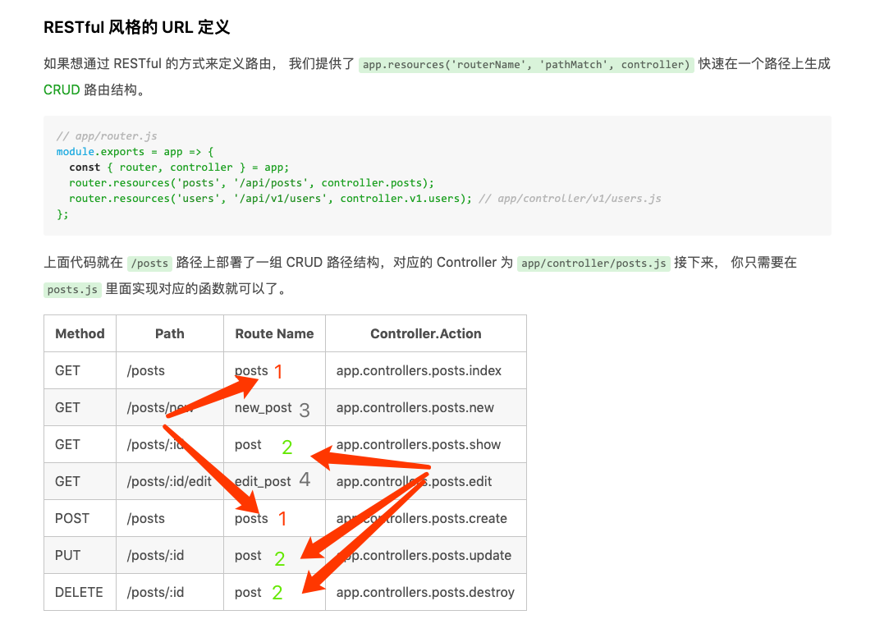Select the inline code app.resources('routerName', 'pathMatch', controller)
This screenshot has width=889, height=624.
click(526, 65)
